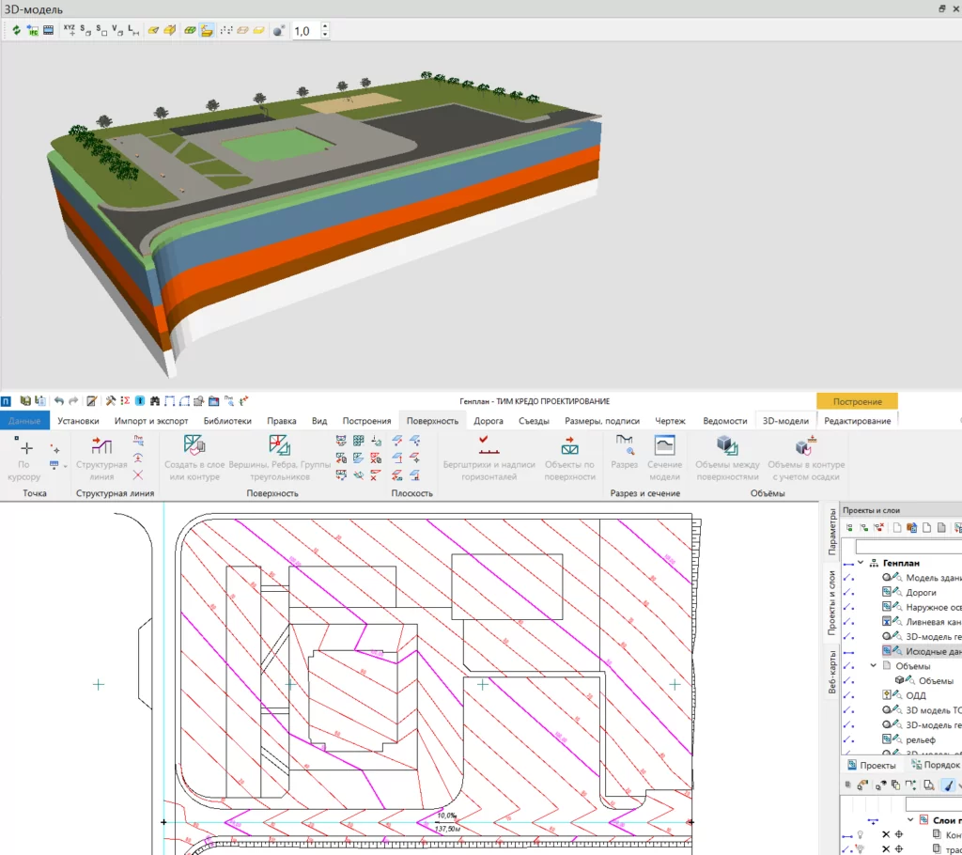Image resolution: width=962 pixels, height=855 pixels.
Task: Click the Бергштрихи и надписи горизонталей tool
Action: (489, 459)
